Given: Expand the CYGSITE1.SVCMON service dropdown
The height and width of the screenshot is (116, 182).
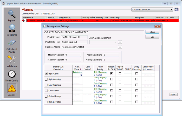Looking at the screenshot, I should click(171, 10).
